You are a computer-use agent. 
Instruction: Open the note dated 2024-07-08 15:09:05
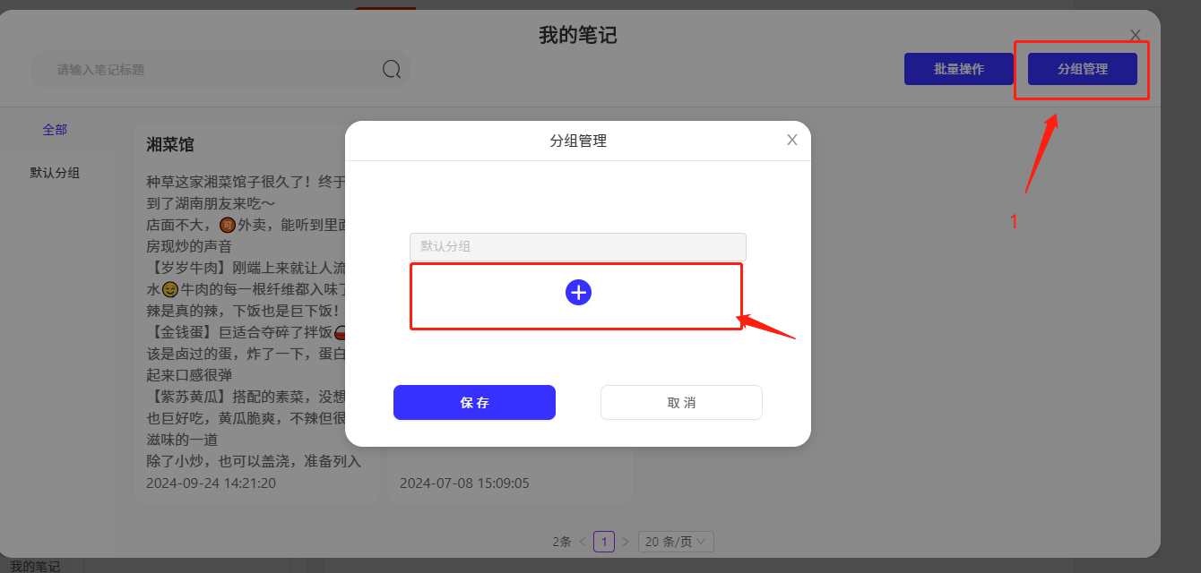464,483
